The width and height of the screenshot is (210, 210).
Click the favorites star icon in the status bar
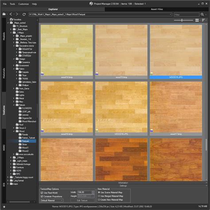[x=4, y=207]
